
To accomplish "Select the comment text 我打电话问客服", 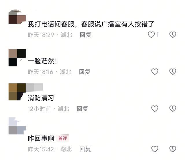I will click(x=51, y=24).
